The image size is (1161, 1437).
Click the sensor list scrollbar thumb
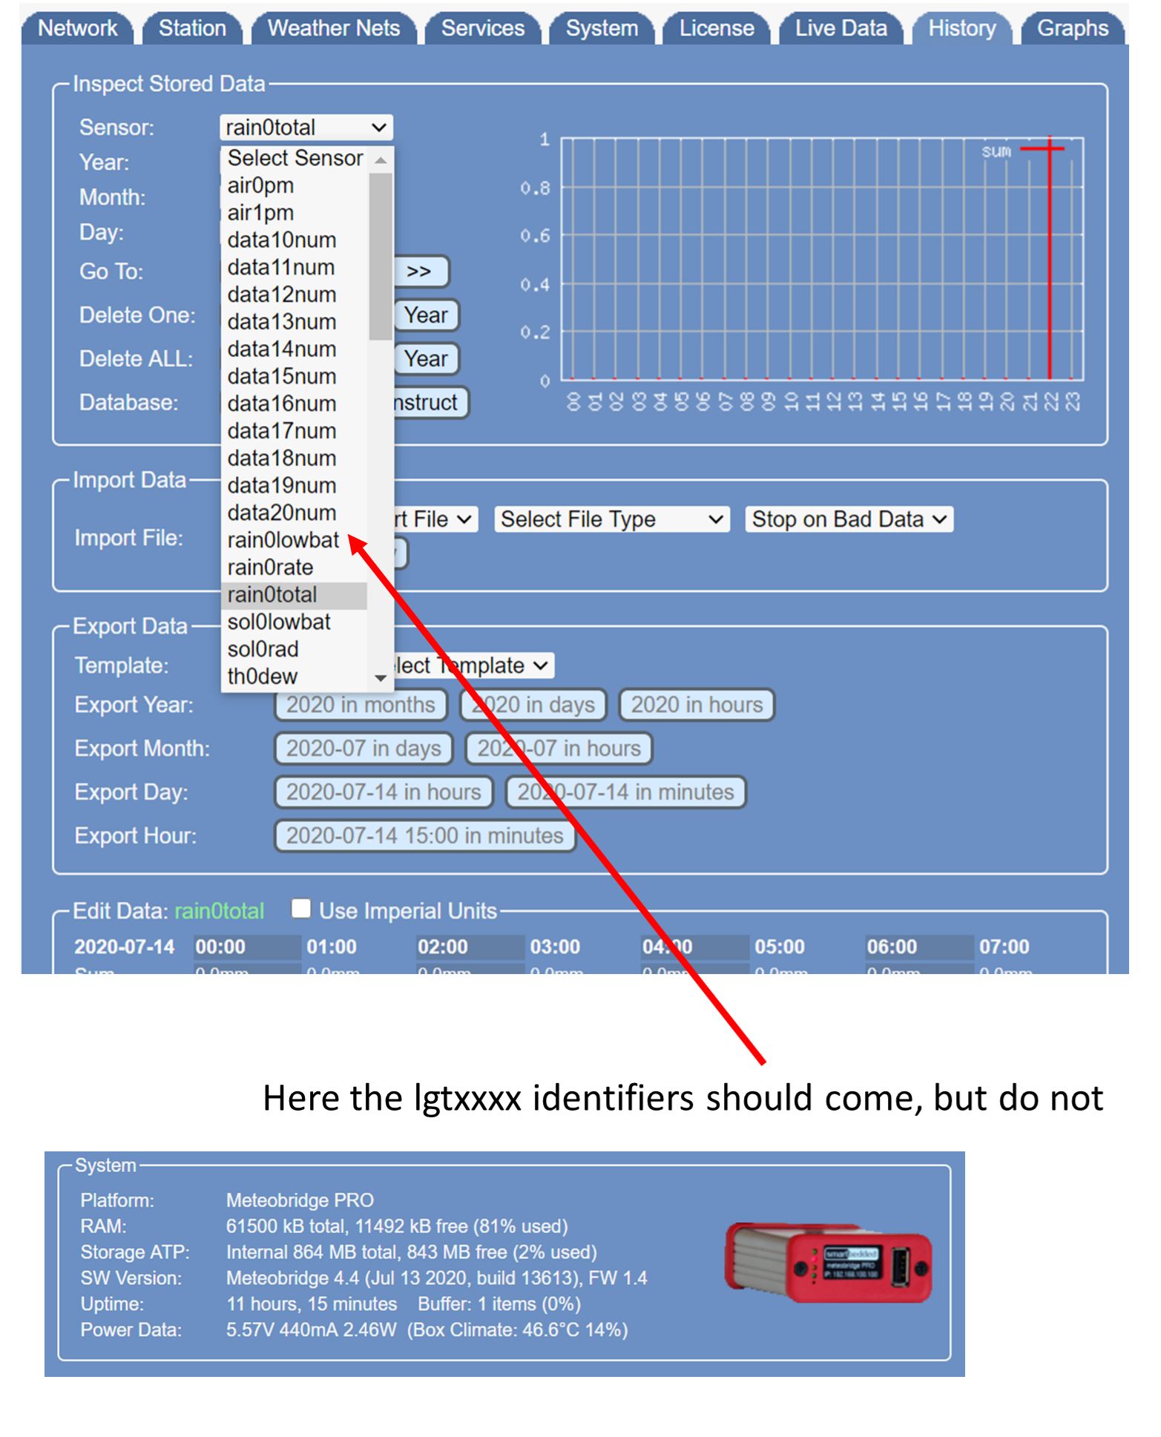point(381,257)
